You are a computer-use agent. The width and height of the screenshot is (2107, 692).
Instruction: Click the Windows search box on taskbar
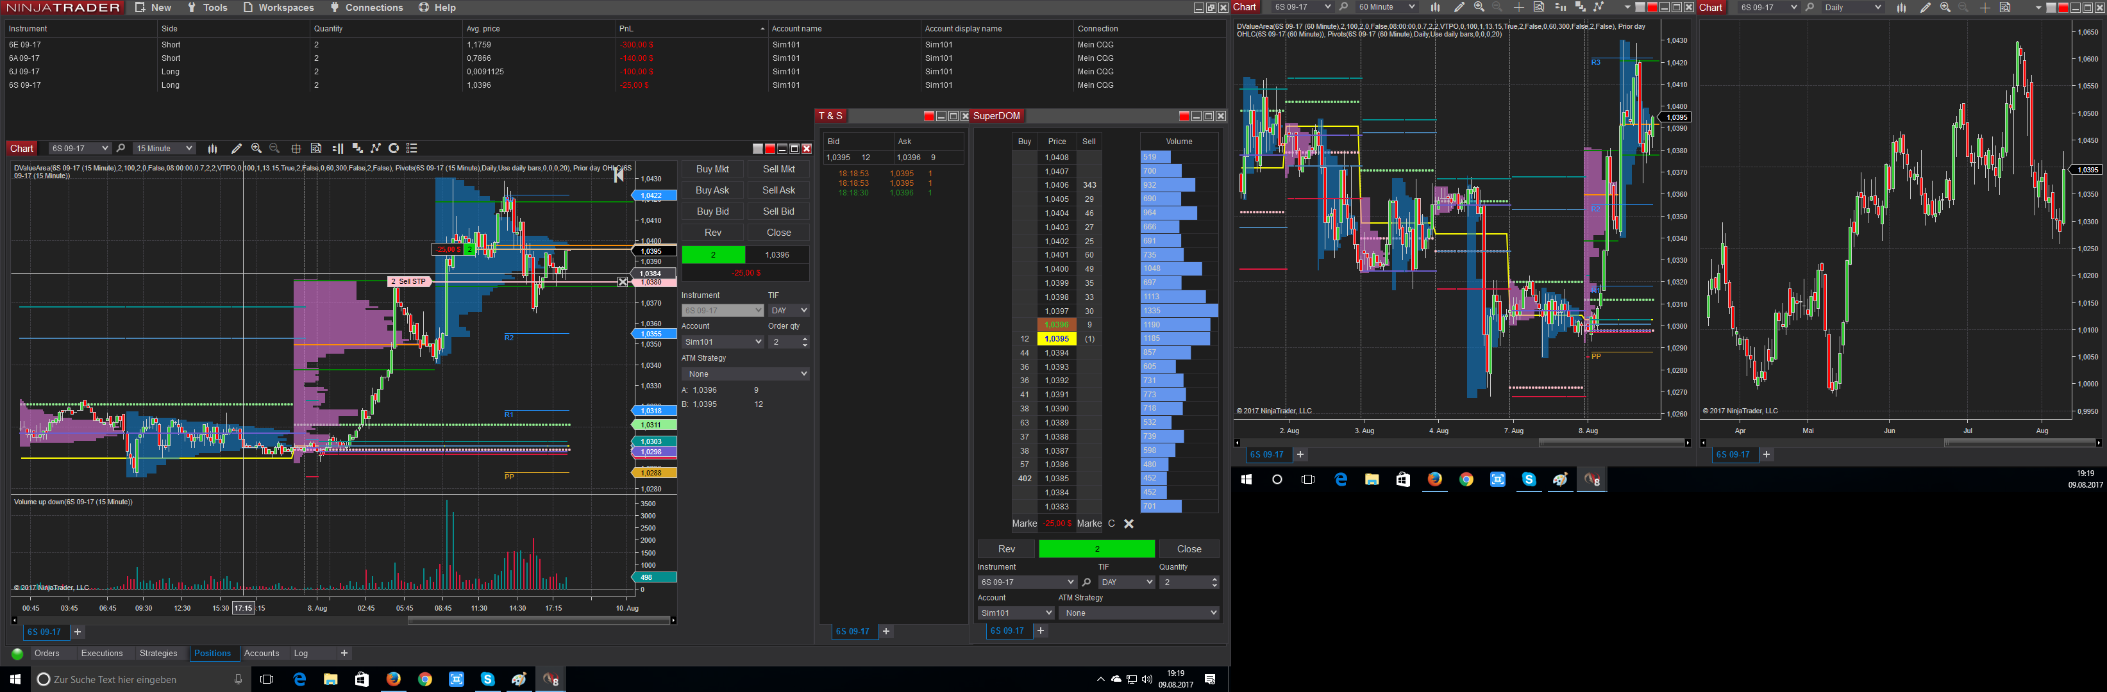140,679
